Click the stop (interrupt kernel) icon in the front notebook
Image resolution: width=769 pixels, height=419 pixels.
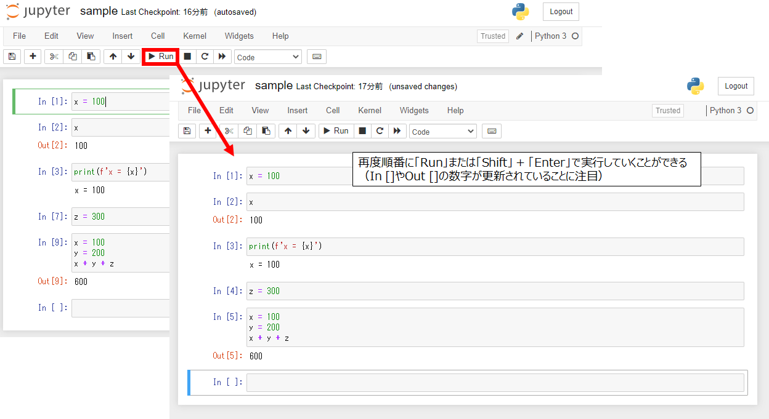(x=362, y=131)
